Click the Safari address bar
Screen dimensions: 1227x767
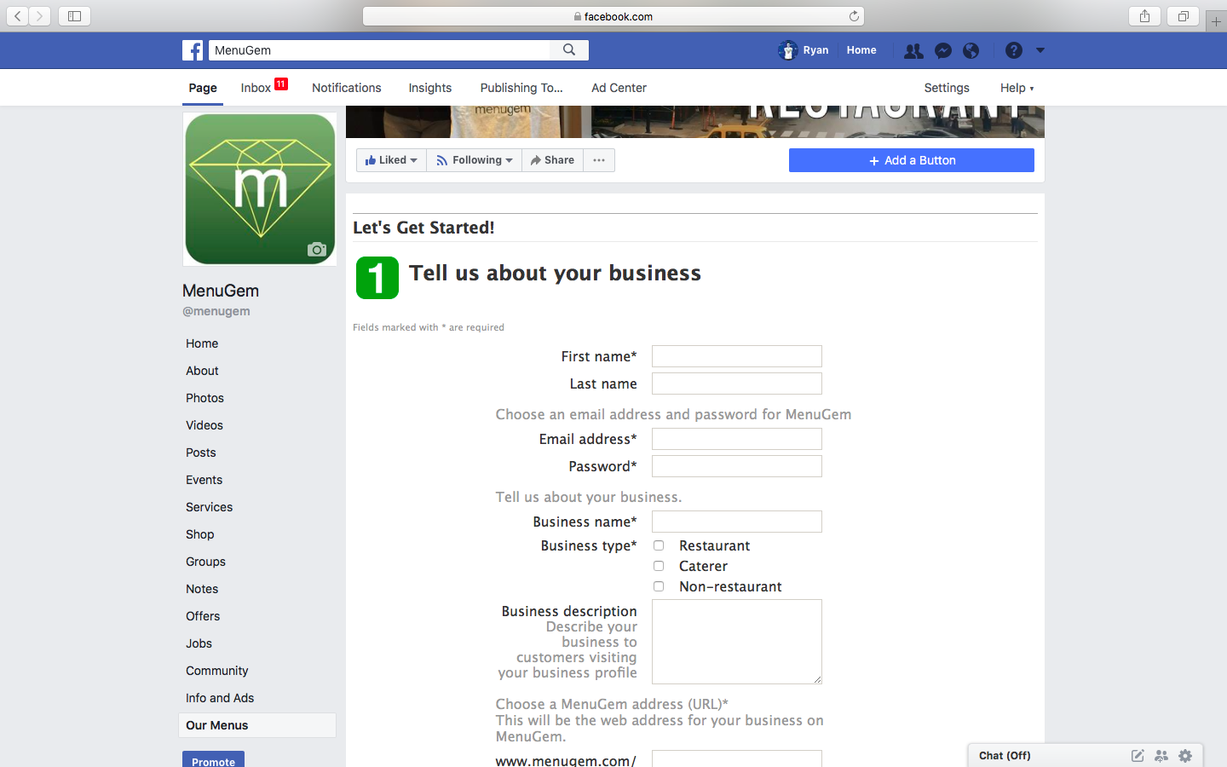click(613, 16)
